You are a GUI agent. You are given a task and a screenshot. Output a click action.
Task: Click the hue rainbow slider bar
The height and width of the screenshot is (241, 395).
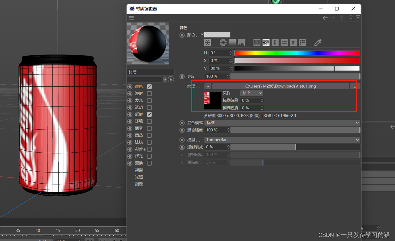point(297,53)
